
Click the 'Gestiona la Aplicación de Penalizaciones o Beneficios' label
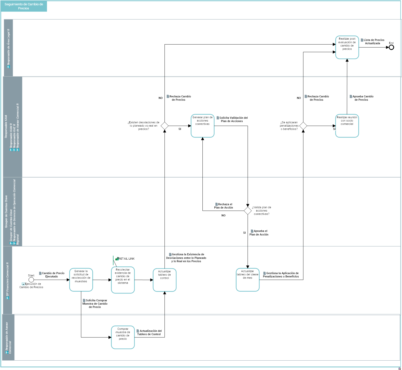tap(281, 275)
